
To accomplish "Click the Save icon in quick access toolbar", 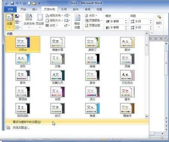I will (12, 3).
